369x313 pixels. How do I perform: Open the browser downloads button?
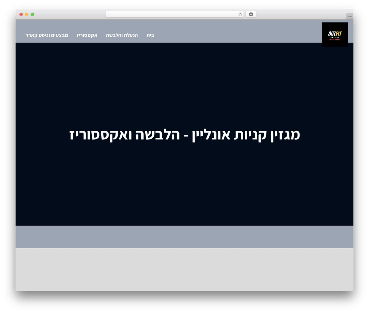[x=251, y=14]
